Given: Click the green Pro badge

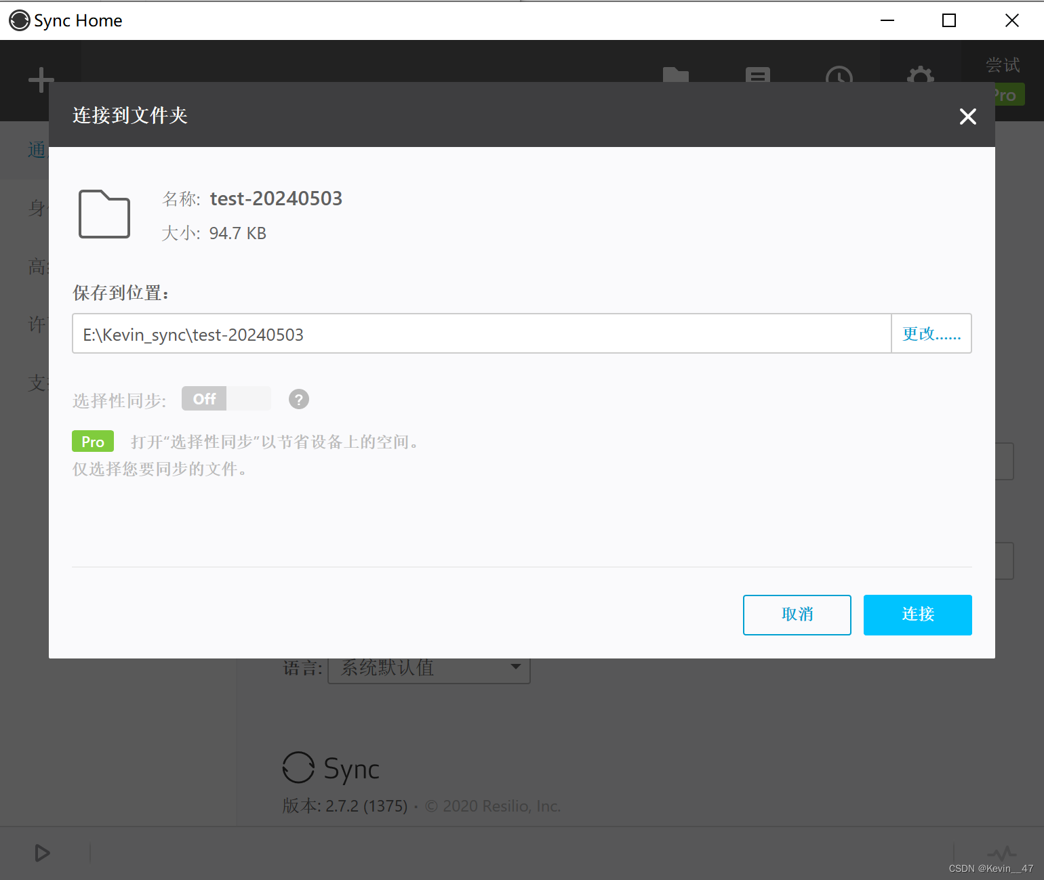Looking at the screenshot, I should pyautogui.click(x=93, y=441).
